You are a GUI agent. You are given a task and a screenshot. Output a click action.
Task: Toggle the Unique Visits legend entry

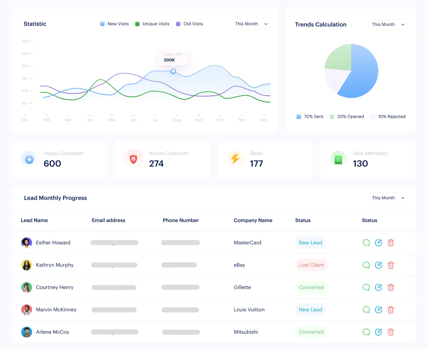(x=152, y=24)
